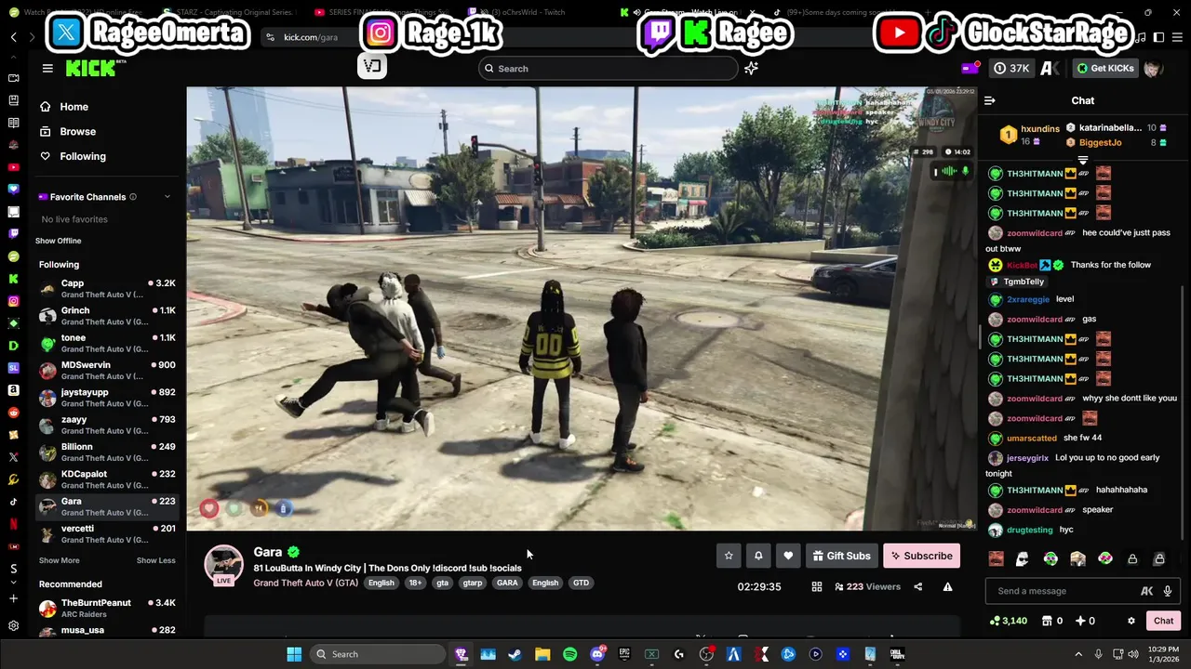The width and height of the screenshot is (1191, 669).
Task: Open the chat shop icon
Action: (1046, 621)
